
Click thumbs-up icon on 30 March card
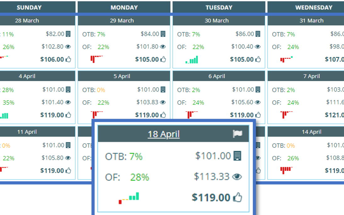[x=258, y=59]
